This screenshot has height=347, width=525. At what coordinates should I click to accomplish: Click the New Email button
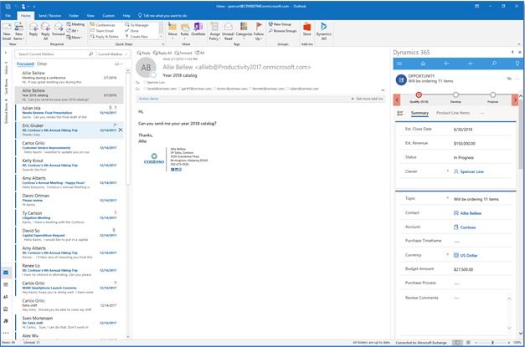tap(7, 31)
